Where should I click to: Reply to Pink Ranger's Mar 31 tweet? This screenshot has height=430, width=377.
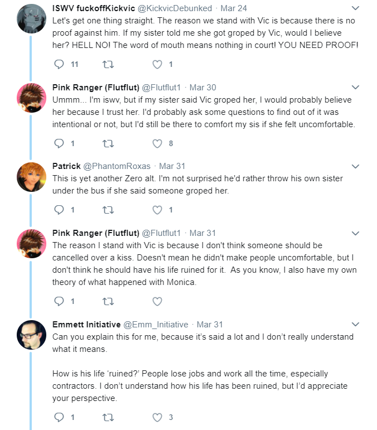(x=59, y=301)
